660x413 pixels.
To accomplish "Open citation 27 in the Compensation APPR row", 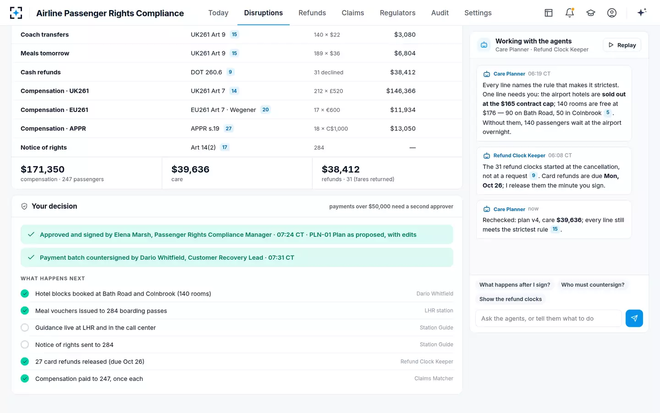I will click(x=229, y=128).
